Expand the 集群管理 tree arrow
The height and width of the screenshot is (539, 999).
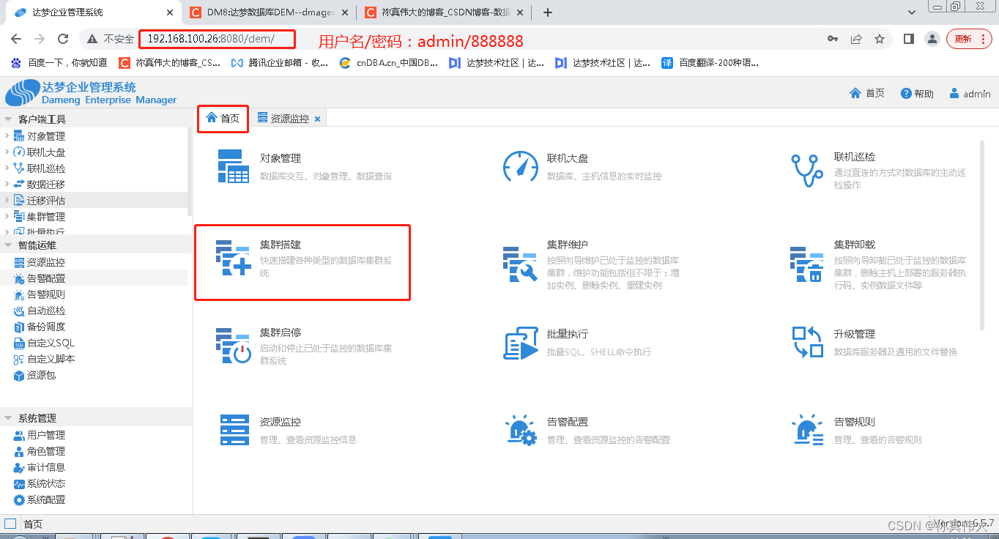click(x=7, y=217)
